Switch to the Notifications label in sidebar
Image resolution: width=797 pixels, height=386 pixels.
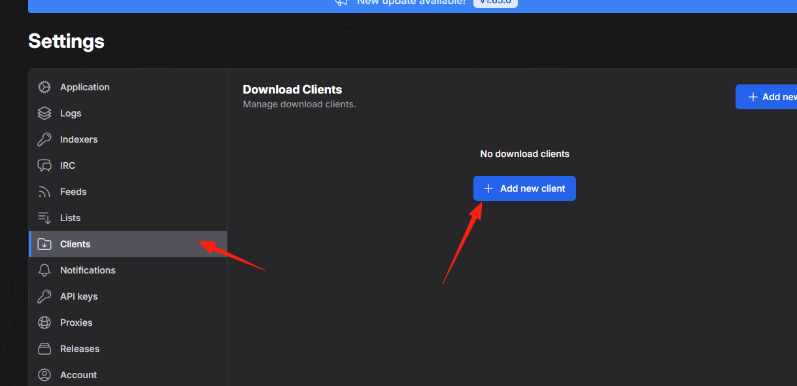[x=88, y=270]
